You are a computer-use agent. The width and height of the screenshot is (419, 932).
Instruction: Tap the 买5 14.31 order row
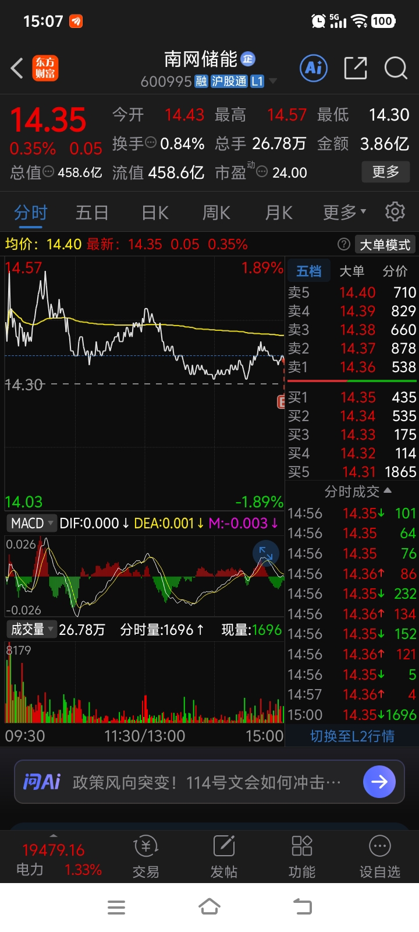[352, 472]
